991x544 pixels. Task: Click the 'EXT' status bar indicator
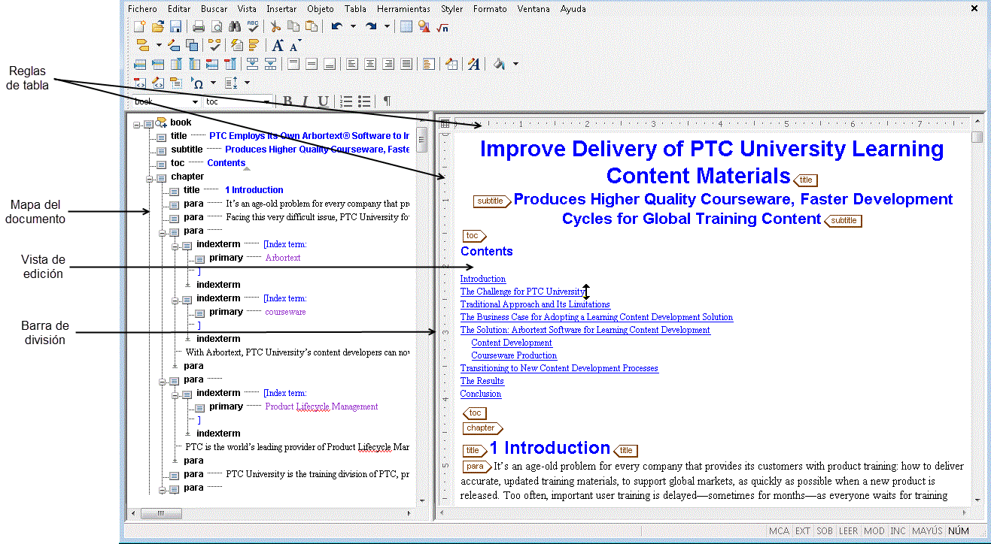(x=803, y=531)
